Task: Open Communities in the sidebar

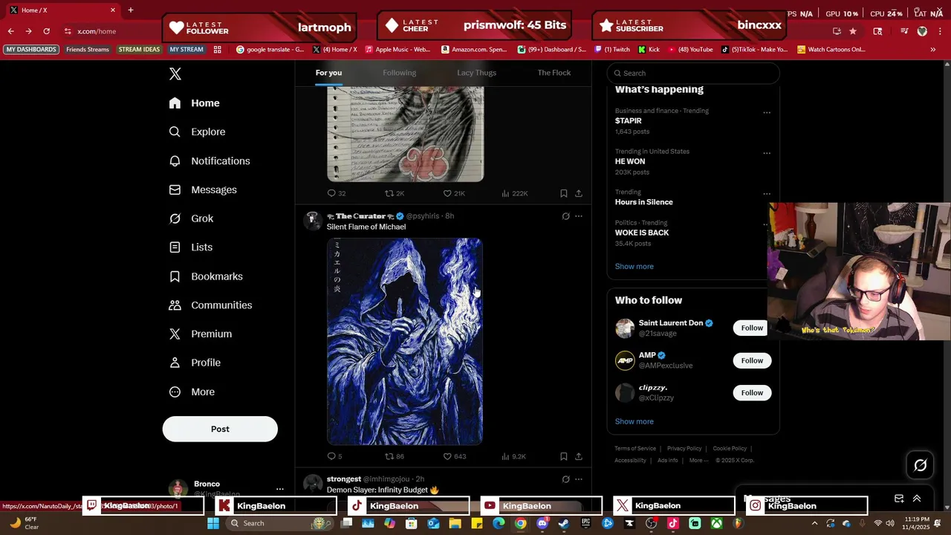Action: pos(210,305)
